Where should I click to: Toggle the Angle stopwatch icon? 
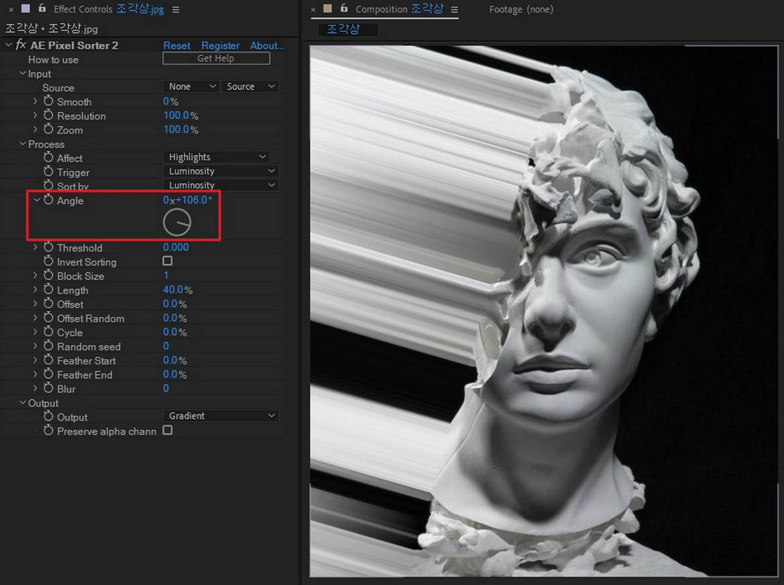coord(48,201)
